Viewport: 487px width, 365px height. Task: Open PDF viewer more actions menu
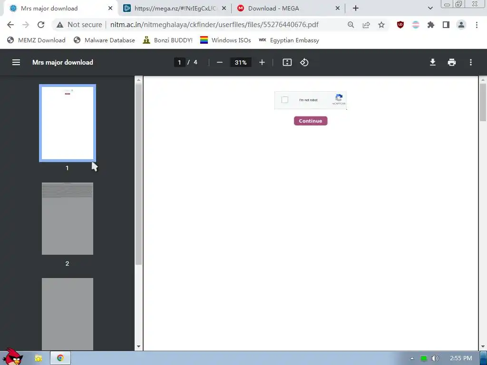[471, 62]
